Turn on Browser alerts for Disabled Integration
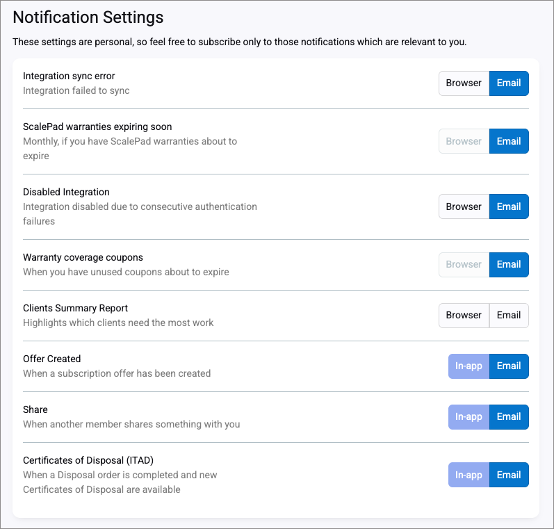This screenshot has width=554, height=529. pos(464,206)
